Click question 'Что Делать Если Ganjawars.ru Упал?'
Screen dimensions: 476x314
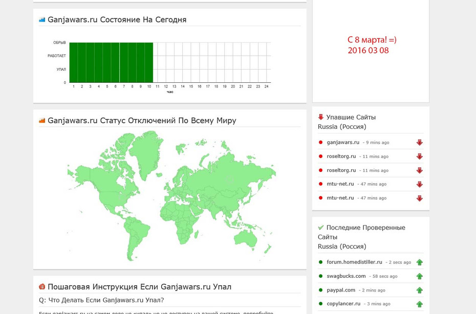pos(106,300)
